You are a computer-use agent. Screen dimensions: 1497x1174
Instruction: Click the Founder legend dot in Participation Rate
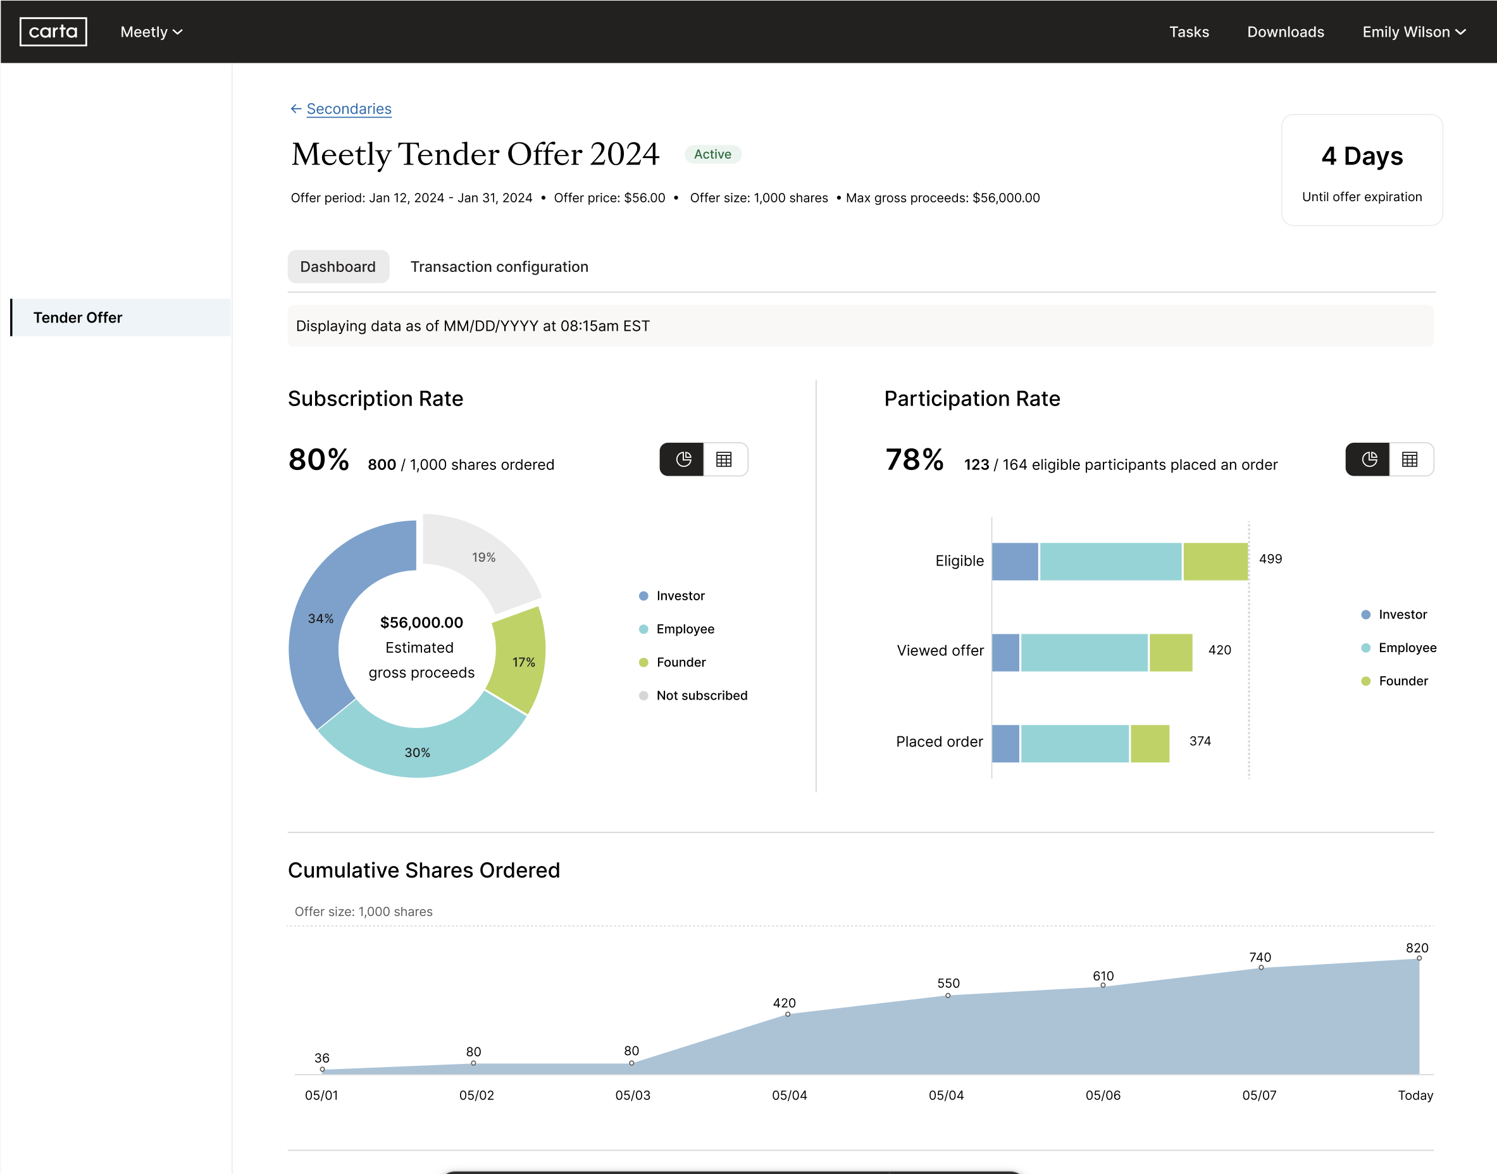tap(1365, 681)
